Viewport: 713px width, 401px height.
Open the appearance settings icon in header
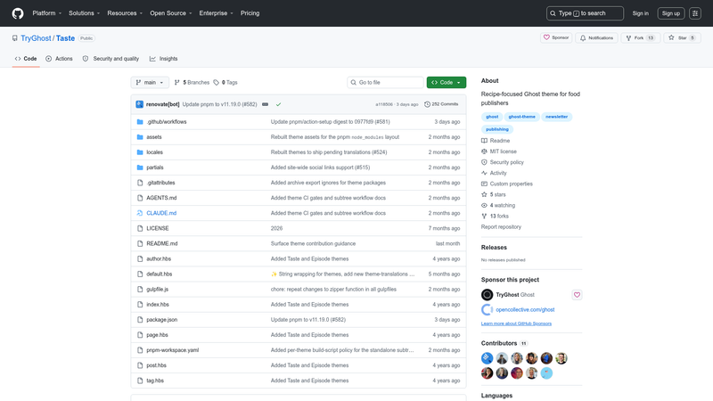tap(695, 13)
